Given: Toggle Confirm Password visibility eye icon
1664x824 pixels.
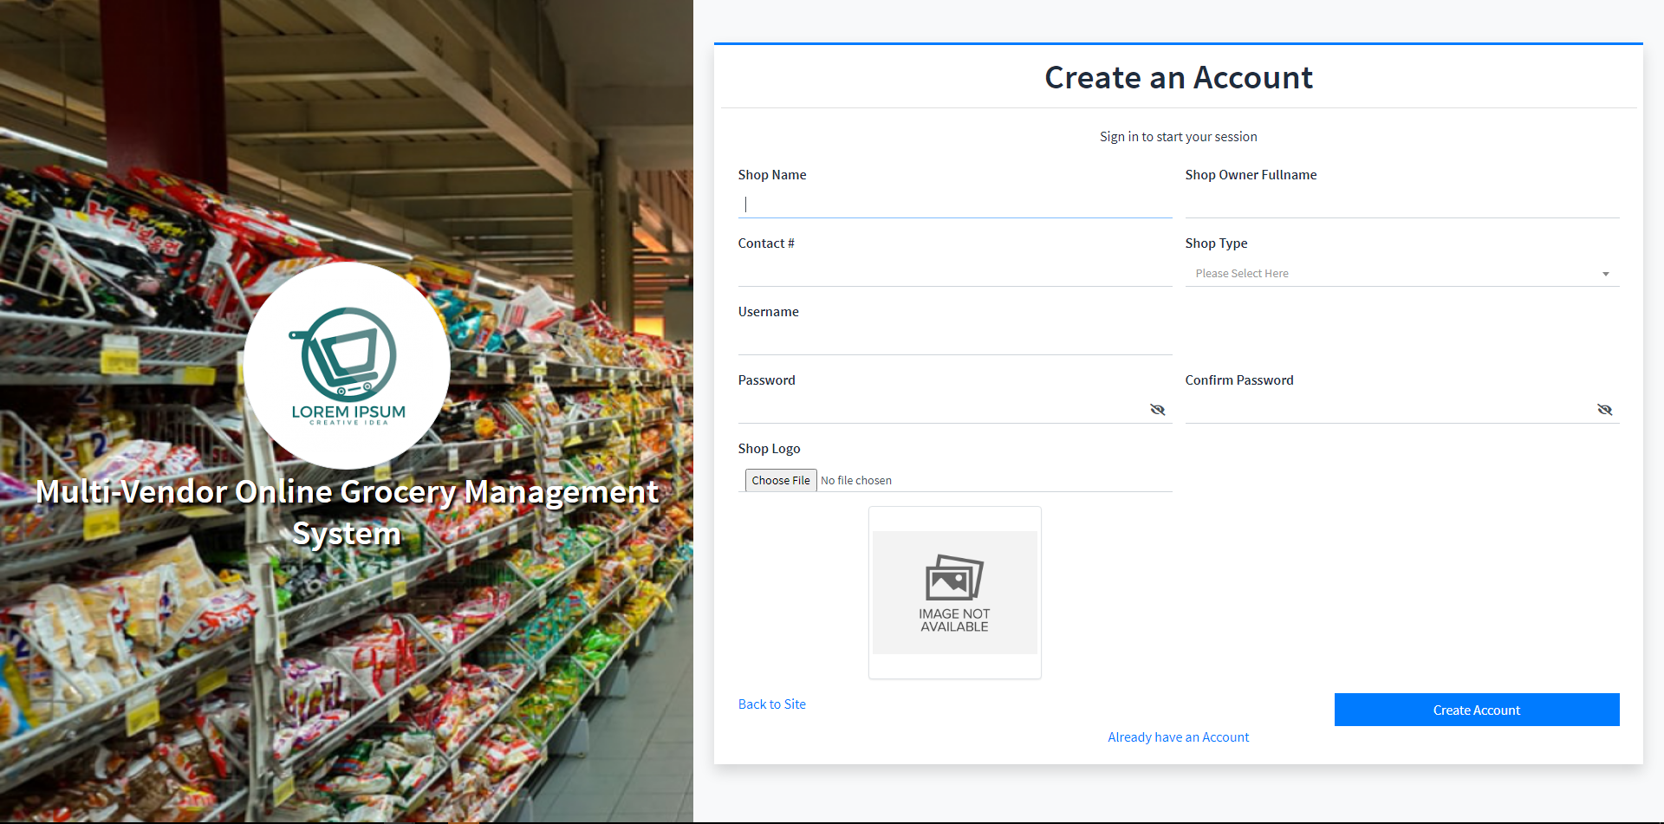Looking at the screenshot, I should pos(1604,410).
